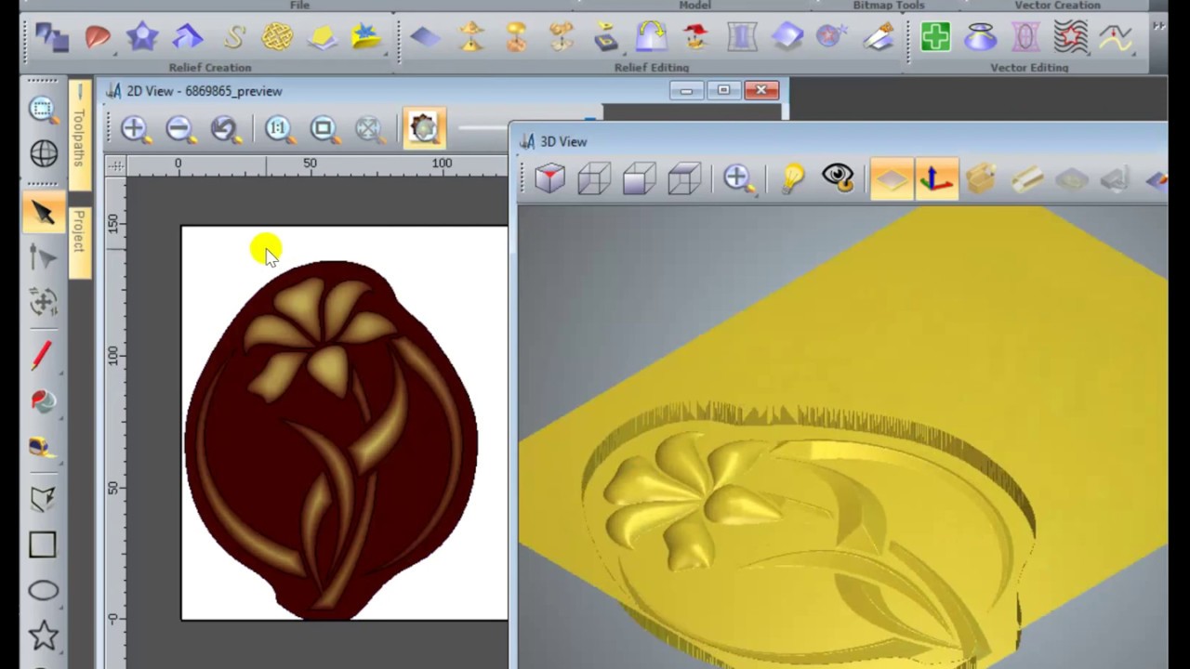
Task: Click the Bitmap Tools toolbar label
Action: [x=889, y=6]
